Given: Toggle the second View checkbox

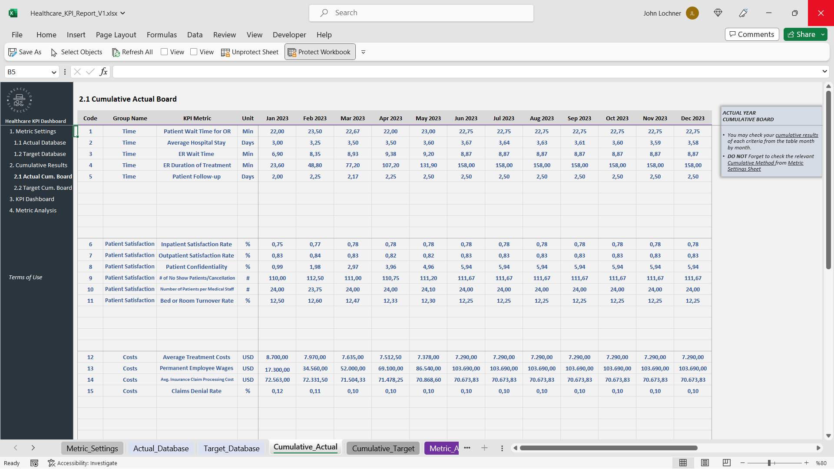Looking at the screenshot, I should click(x=194, y=52).
